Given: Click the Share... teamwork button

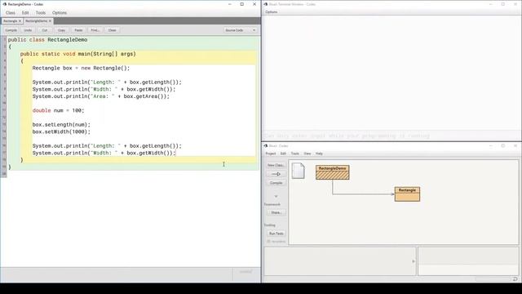Looking at the screenshot, I should [x=276, y=212].
